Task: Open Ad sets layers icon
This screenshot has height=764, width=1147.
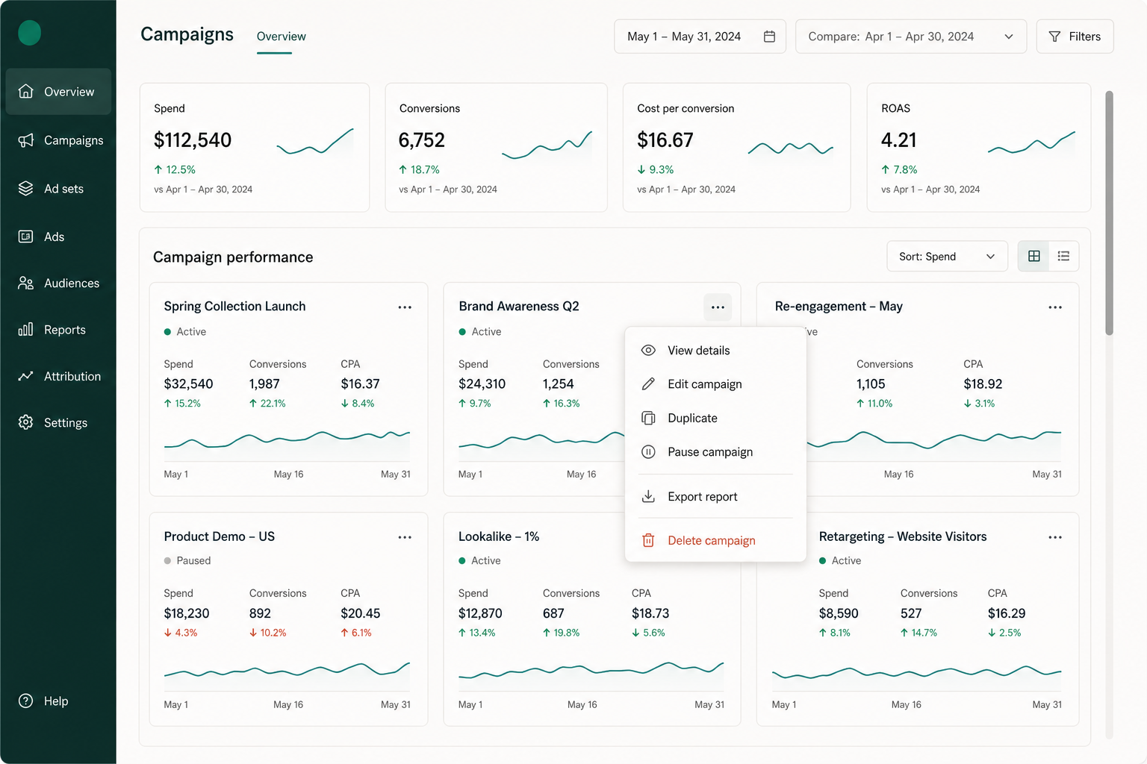Action: click(x=26, y=189)
